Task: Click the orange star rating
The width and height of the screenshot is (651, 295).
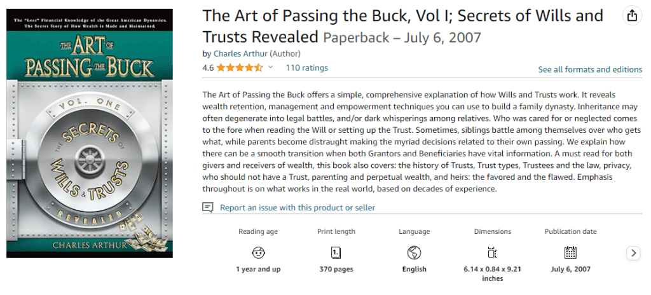Action: pyautogui.click(x=240, y=67)
